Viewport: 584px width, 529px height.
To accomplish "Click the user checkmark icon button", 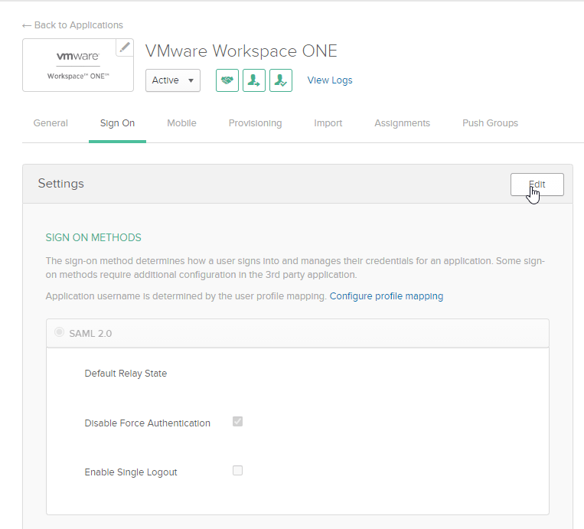I will pos(281,80).
